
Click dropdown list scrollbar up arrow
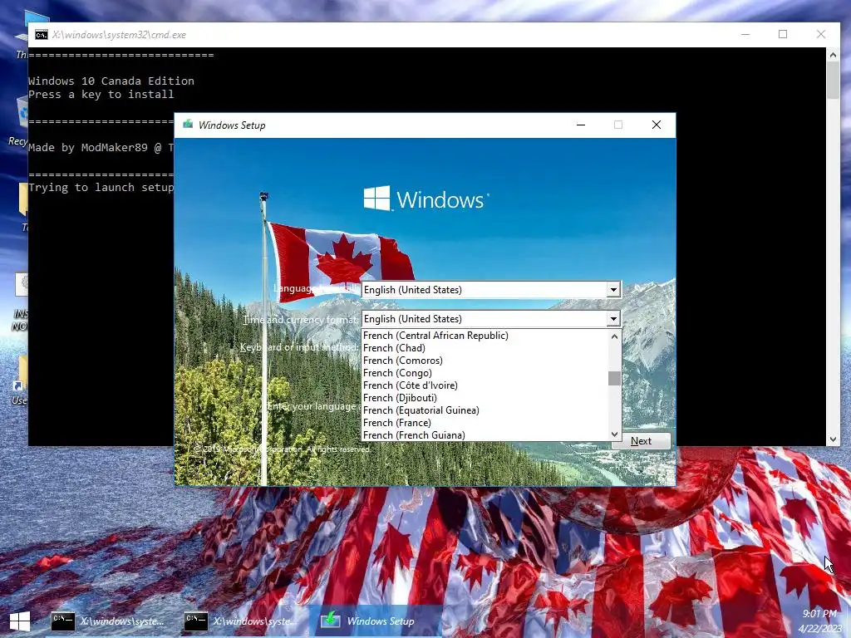click(x=614, y=336)
